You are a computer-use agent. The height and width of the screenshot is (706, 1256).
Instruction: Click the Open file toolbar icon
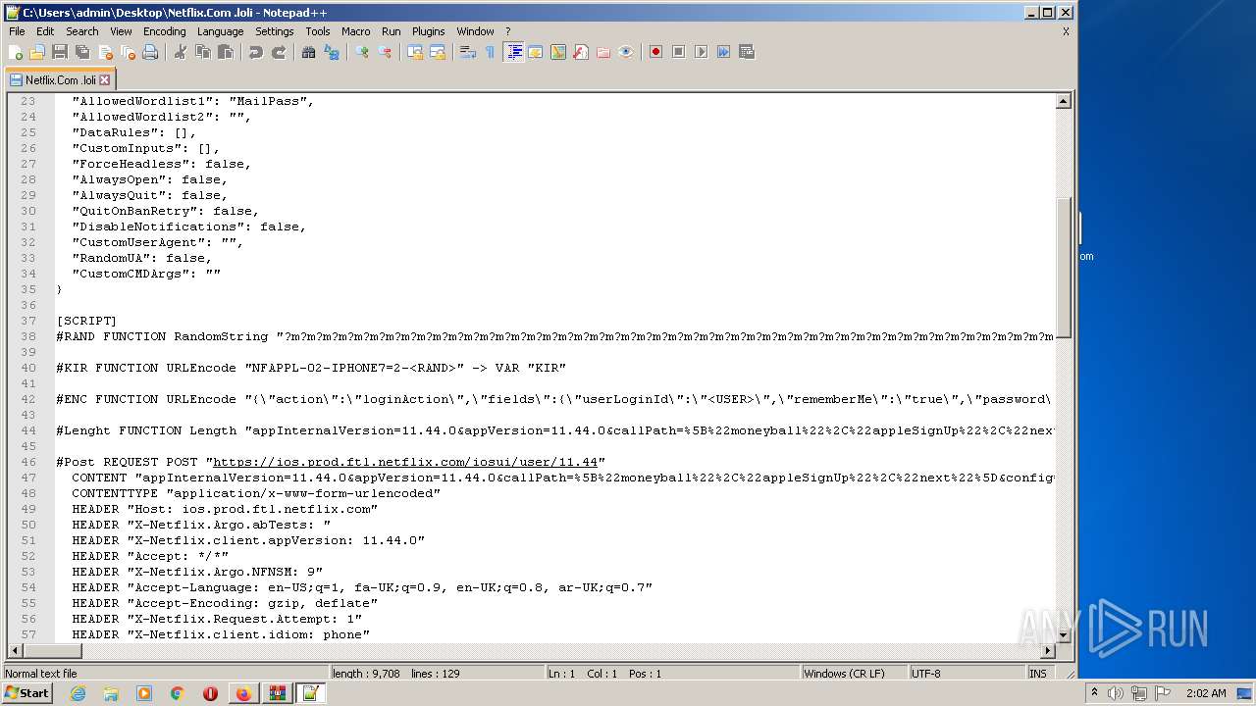(37, 52)
